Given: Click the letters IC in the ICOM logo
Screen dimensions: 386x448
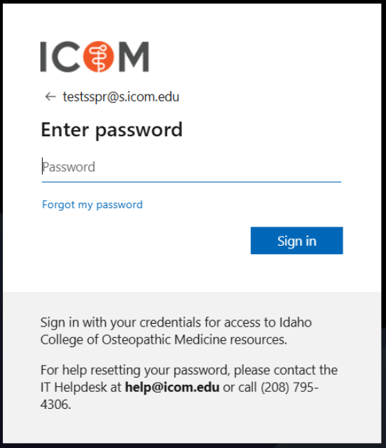Looking at the screenshot, I should click(60, 57).
